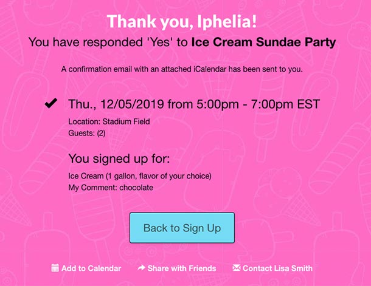Click the calendar icon beside Add to Calendar

tap(55, 268)
